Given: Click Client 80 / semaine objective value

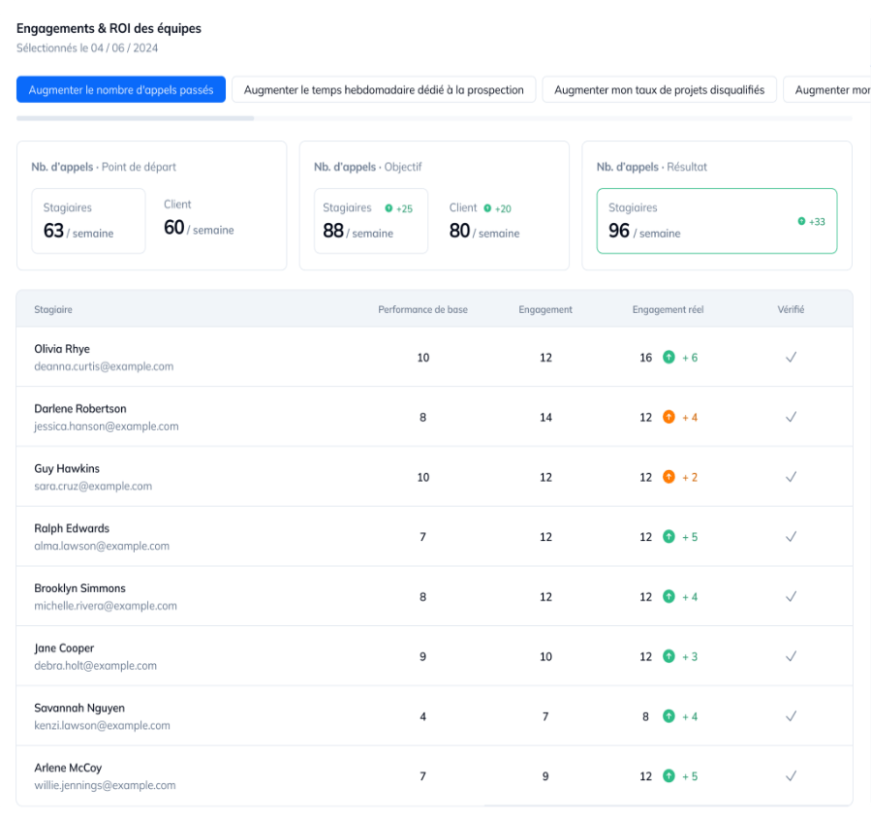Looking at the screenshot, I should [484, 231].
